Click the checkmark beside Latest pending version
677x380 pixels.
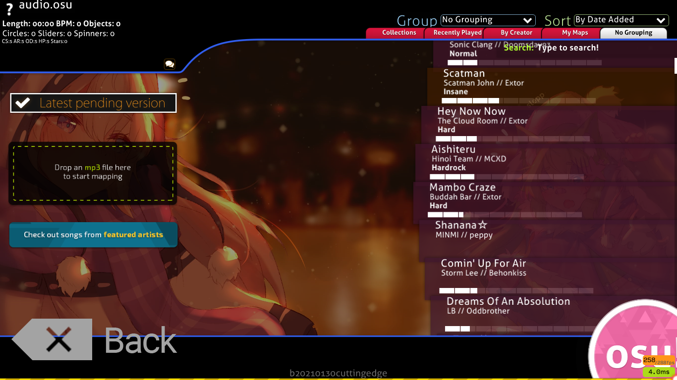[x=21, y=103]
